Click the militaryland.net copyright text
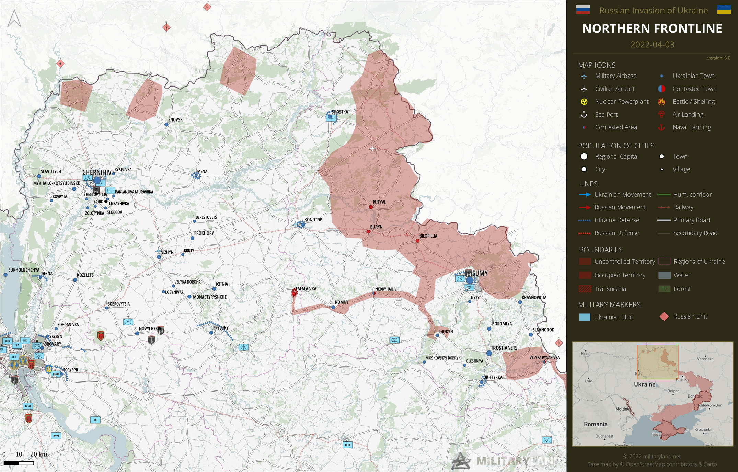 652,456
